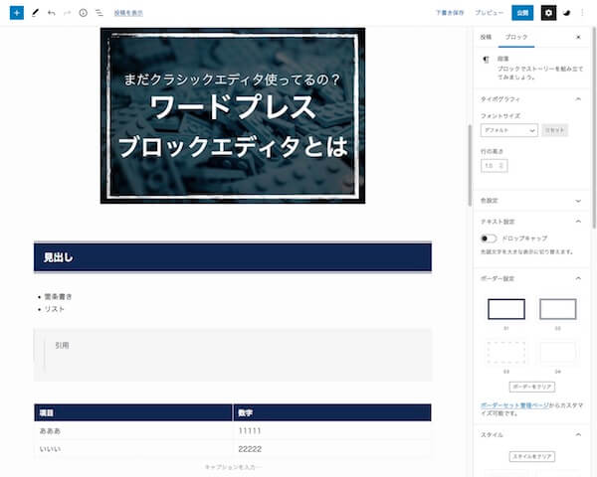Click the プレビュー button
597x477 pixels.
pos(489,13)
